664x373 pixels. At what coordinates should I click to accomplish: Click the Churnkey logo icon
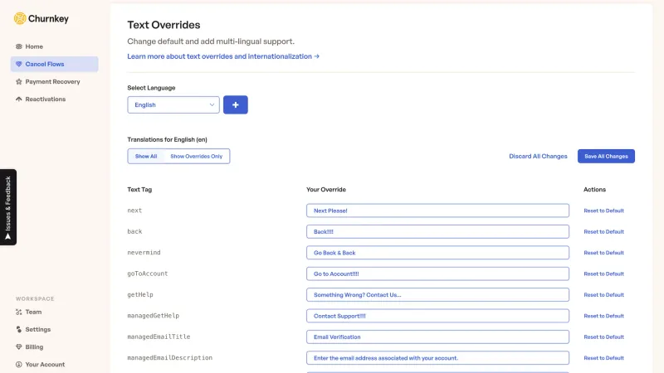(19, 18)
